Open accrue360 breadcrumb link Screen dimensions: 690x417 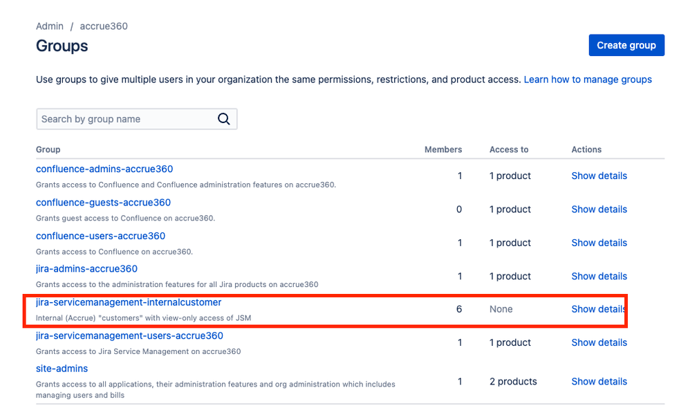point(104,26)
